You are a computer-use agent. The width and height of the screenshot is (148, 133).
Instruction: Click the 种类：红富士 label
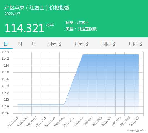(x=77, y=23)
